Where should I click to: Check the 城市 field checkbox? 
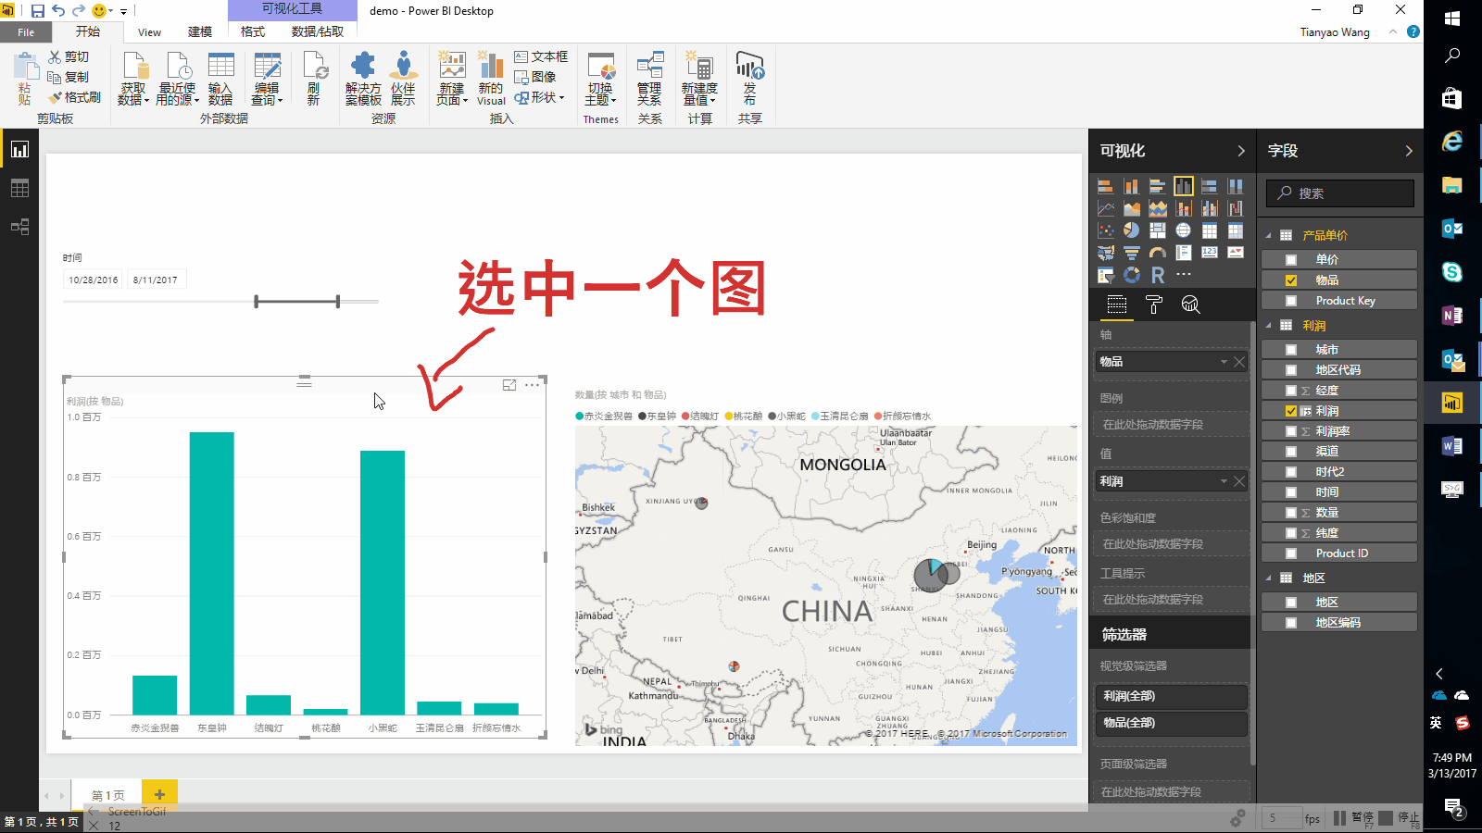point(1291,350)
